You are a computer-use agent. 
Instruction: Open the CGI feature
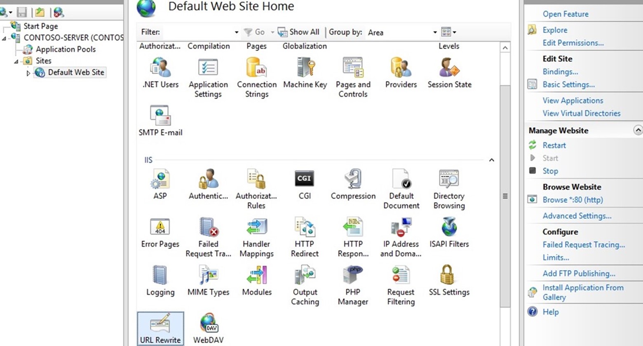(x=305, y=185)
